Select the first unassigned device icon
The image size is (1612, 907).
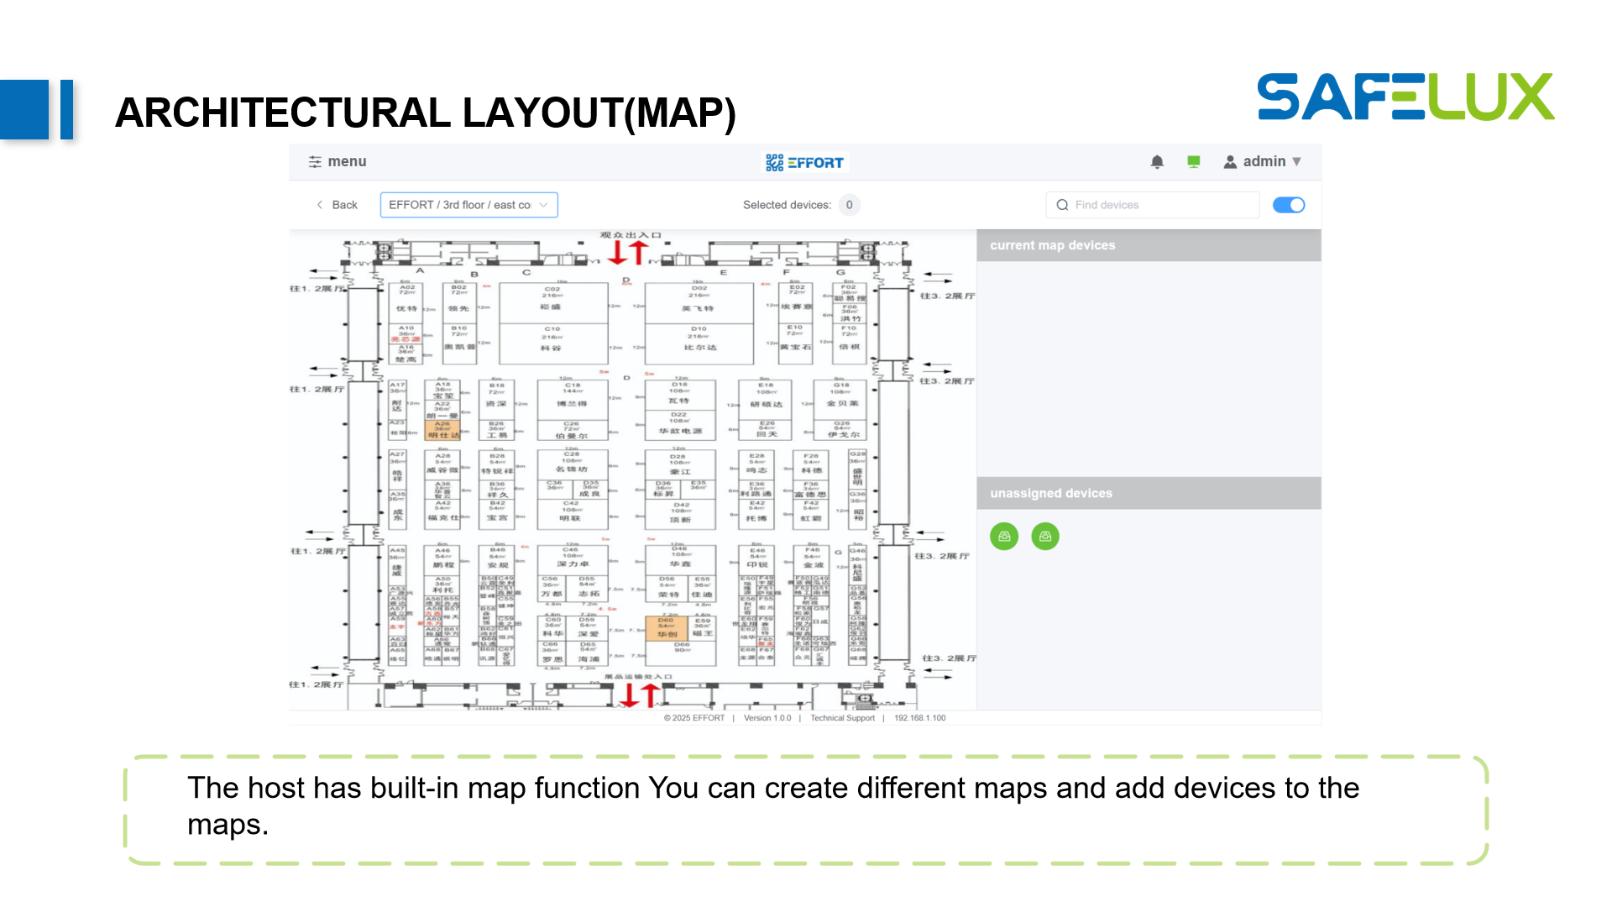click(x=1004, y=536)
